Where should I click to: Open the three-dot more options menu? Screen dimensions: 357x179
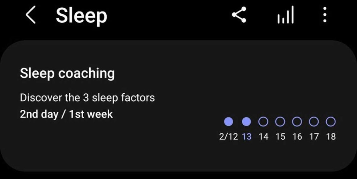tap(325, 16)
